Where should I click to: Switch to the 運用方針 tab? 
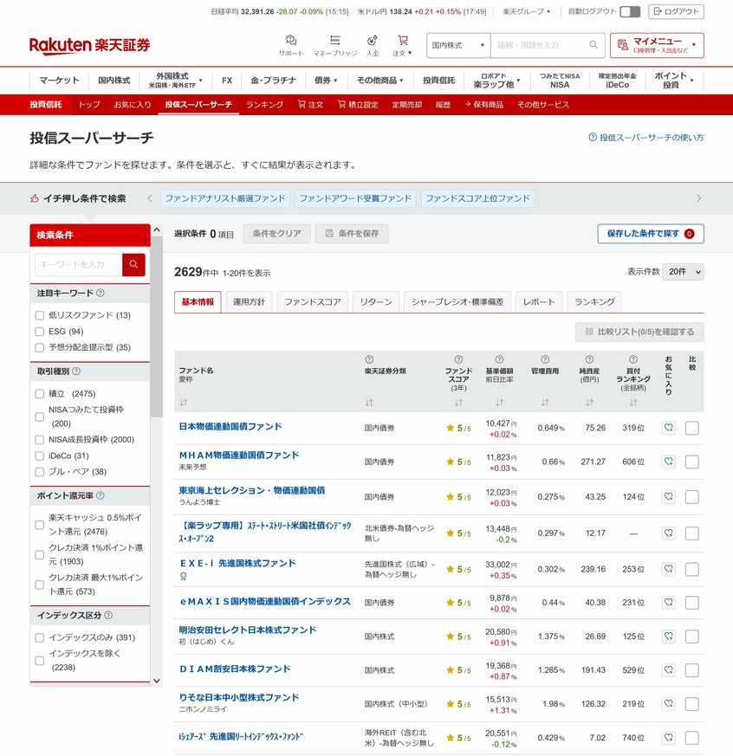tap(249, 302)
